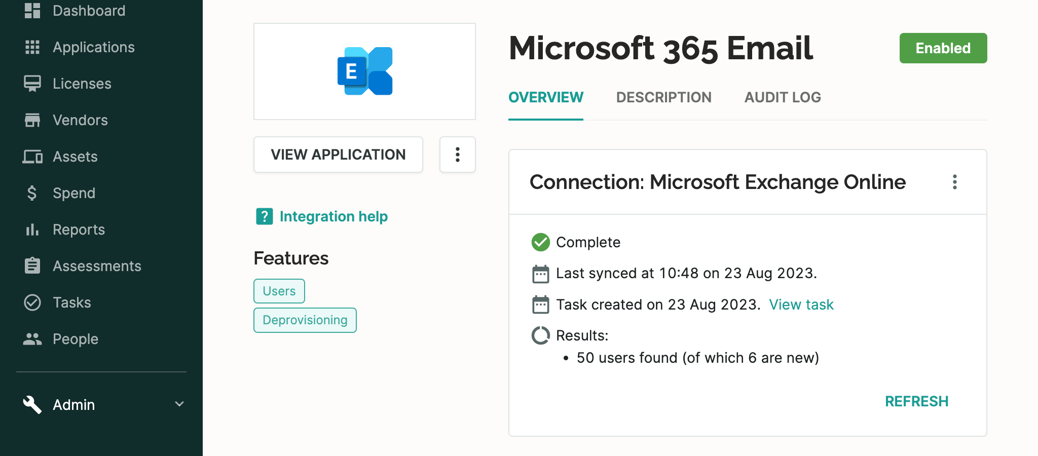The height and width of the screenshot is (456, 1038).
Task: Click the Tasks checkmark circle icon
Action: [x=32, y=302]
